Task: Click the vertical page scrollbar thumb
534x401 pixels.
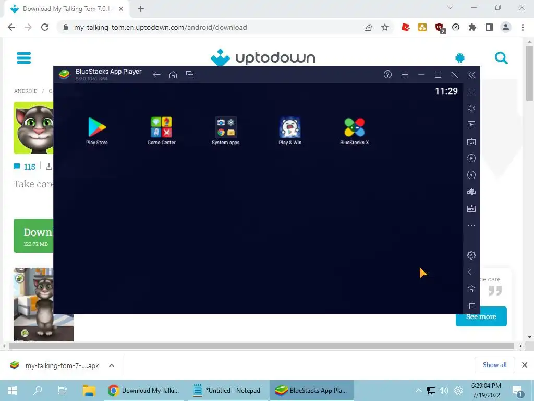Action: pyautogui.click(x=529, y=73)
